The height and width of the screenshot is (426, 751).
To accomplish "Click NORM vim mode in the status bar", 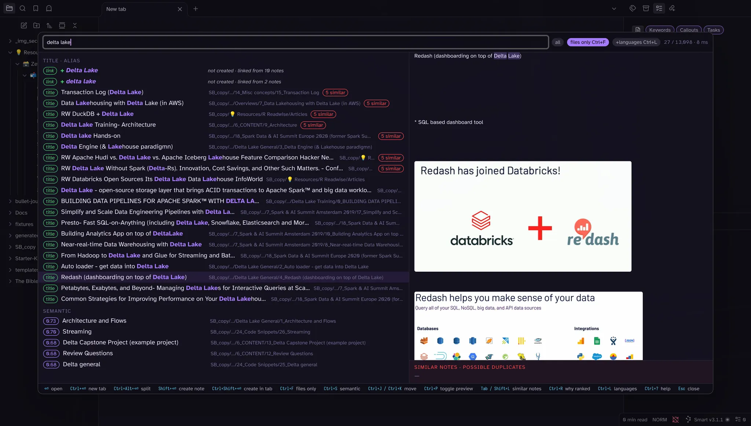I will (x=659, y=419).
